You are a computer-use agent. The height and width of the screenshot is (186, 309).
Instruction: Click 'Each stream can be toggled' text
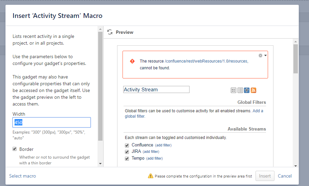click(x=176, y=138)
